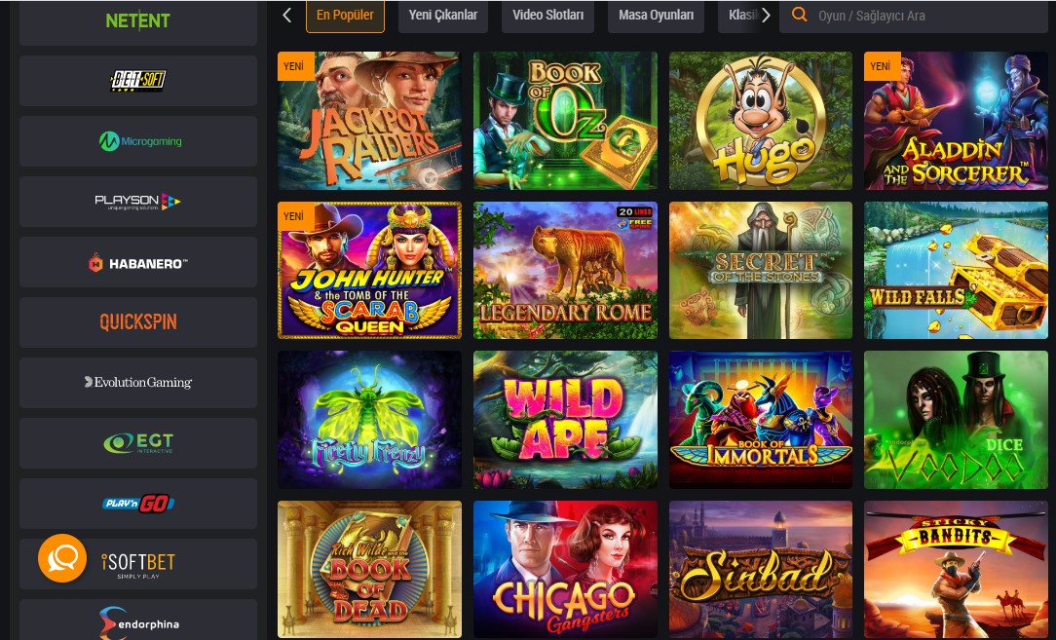
Task: Choose the Play'n GO provider logo
Action: coord(138,504)
